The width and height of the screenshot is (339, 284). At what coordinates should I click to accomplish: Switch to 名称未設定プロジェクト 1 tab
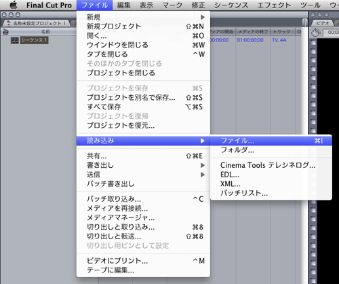point(36,23)
